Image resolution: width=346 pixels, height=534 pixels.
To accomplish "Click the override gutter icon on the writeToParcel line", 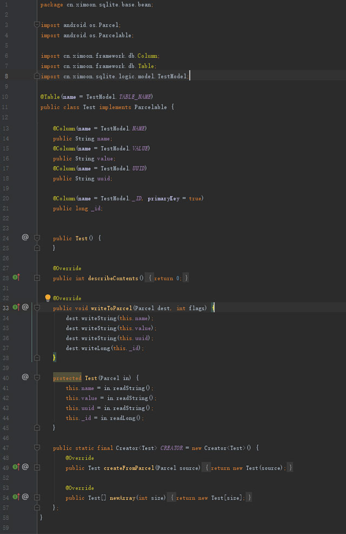I will (x=16, y=307).
